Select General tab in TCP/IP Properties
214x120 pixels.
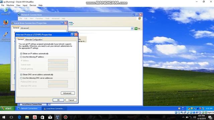pos(20,39)
